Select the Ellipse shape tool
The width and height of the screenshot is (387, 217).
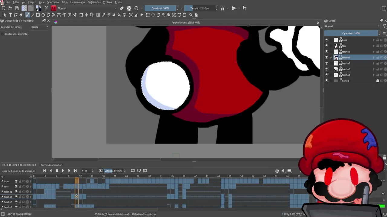43,15
